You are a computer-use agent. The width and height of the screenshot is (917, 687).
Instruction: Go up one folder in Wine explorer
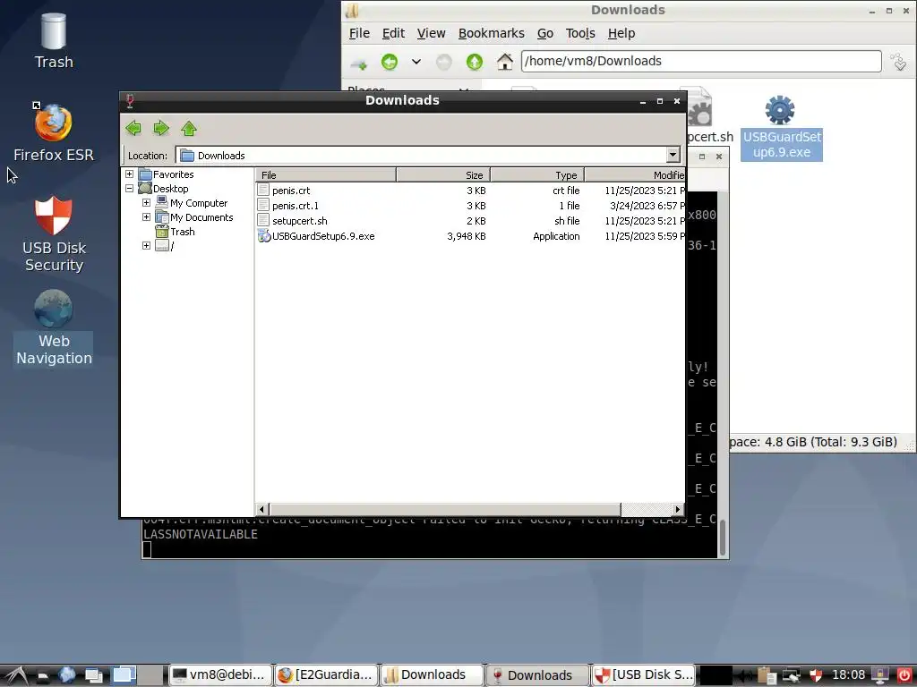[188, 128]
